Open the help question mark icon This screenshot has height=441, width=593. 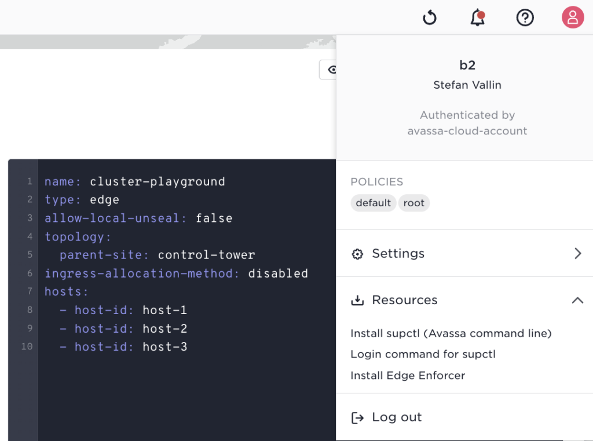pyautogui.click(x=525, y=18)
